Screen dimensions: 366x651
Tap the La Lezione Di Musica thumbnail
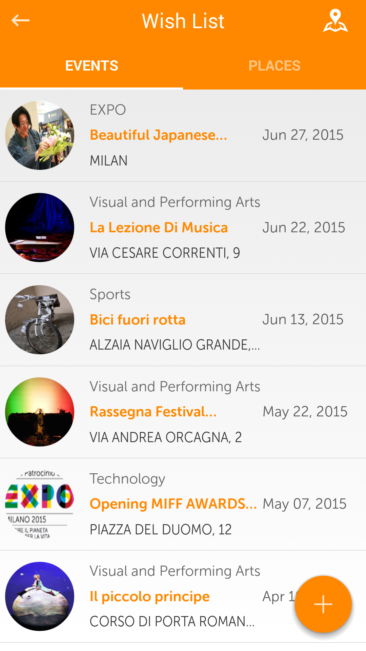point(40,228)
